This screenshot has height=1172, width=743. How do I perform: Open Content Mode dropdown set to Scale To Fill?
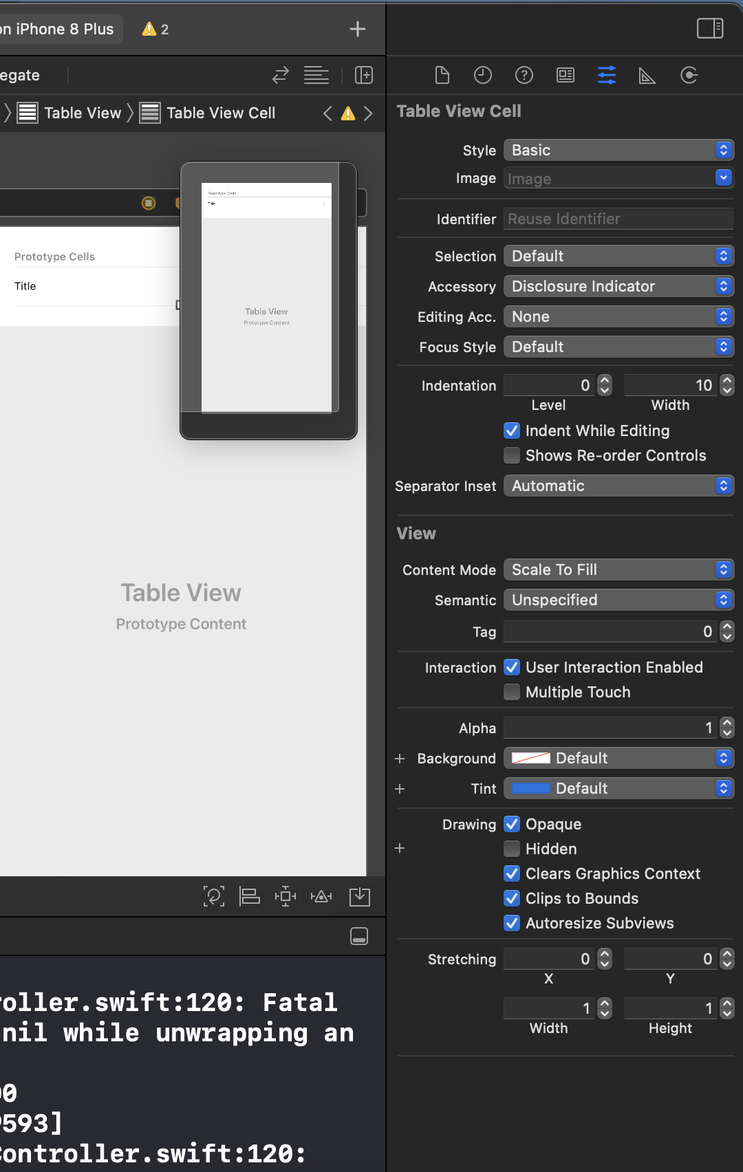click(618, 569)
